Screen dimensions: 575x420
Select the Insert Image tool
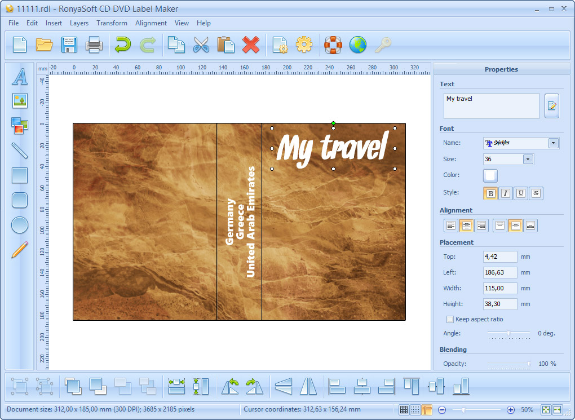(x=20, y=100)
